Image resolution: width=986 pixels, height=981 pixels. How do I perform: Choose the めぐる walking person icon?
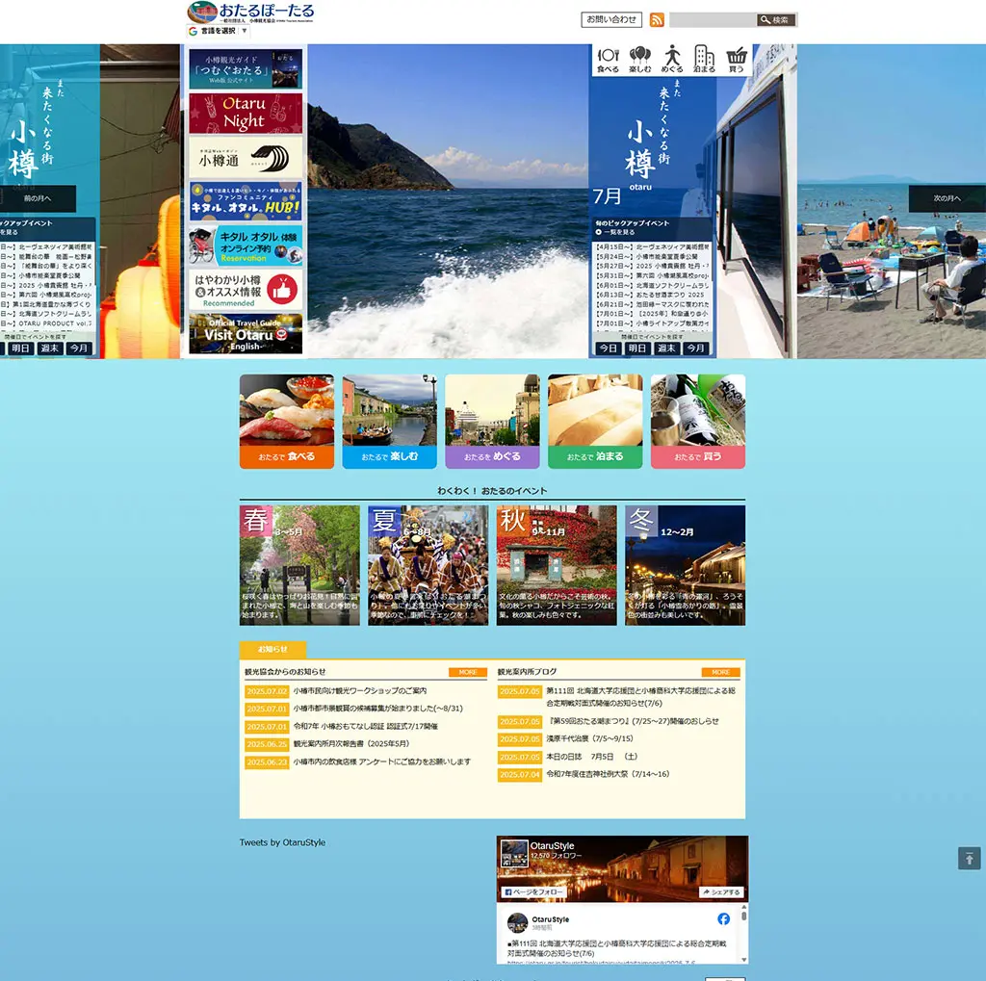672,59
